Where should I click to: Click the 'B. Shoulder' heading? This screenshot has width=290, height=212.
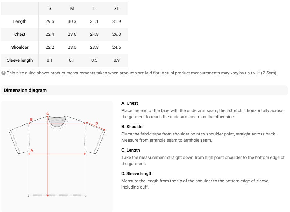pyautogui.click(x=133, y=127)
